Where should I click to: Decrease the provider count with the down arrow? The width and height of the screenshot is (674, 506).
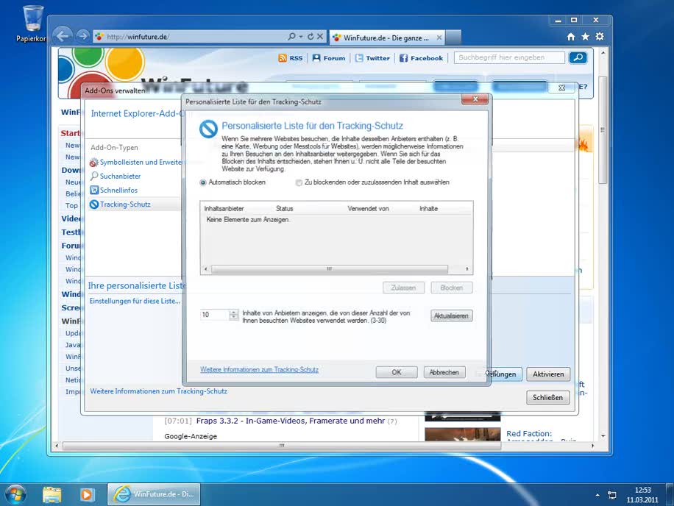pos(234,318)
